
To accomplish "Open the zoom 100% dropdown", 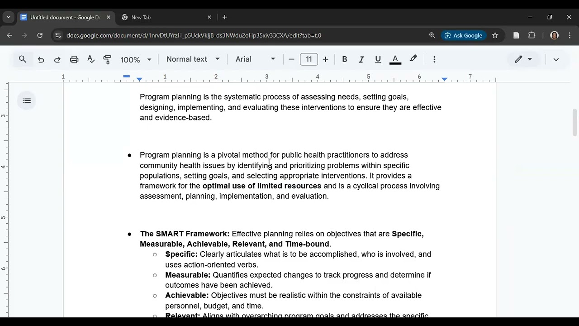I will [136, 59].
